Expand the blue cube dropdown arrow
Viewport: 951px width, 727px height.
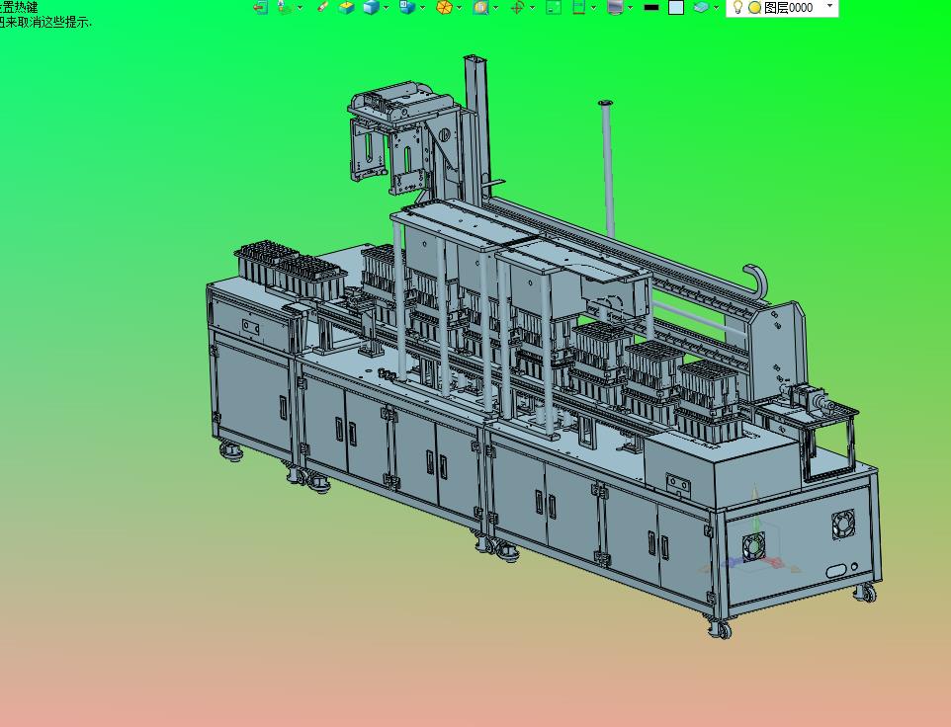coord(386,8)
